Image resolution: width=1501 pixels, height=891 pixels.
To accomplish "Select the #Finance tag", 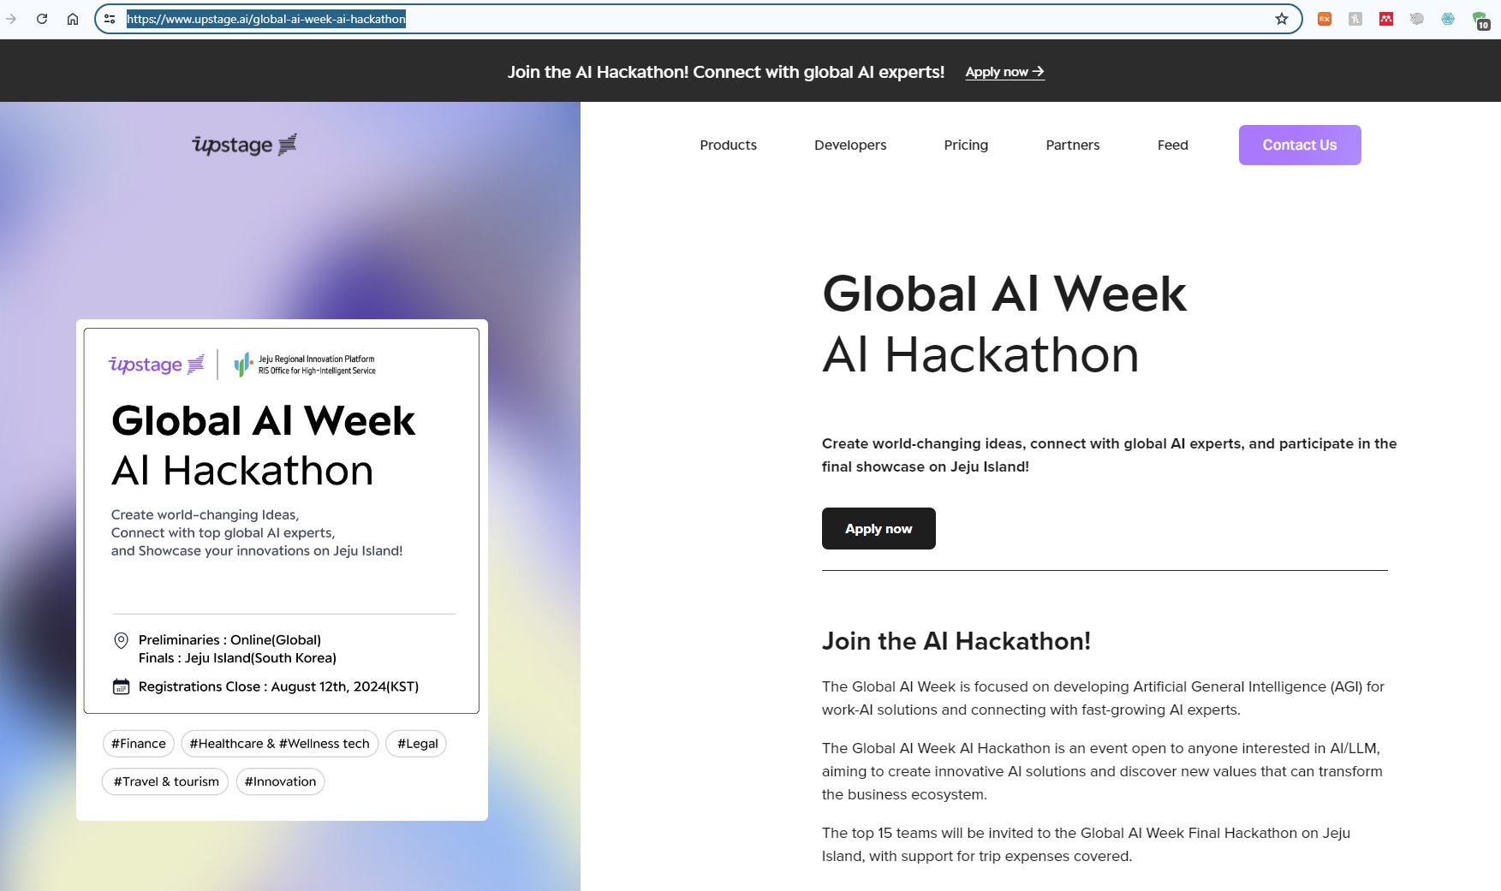I will tap(139, 744).
